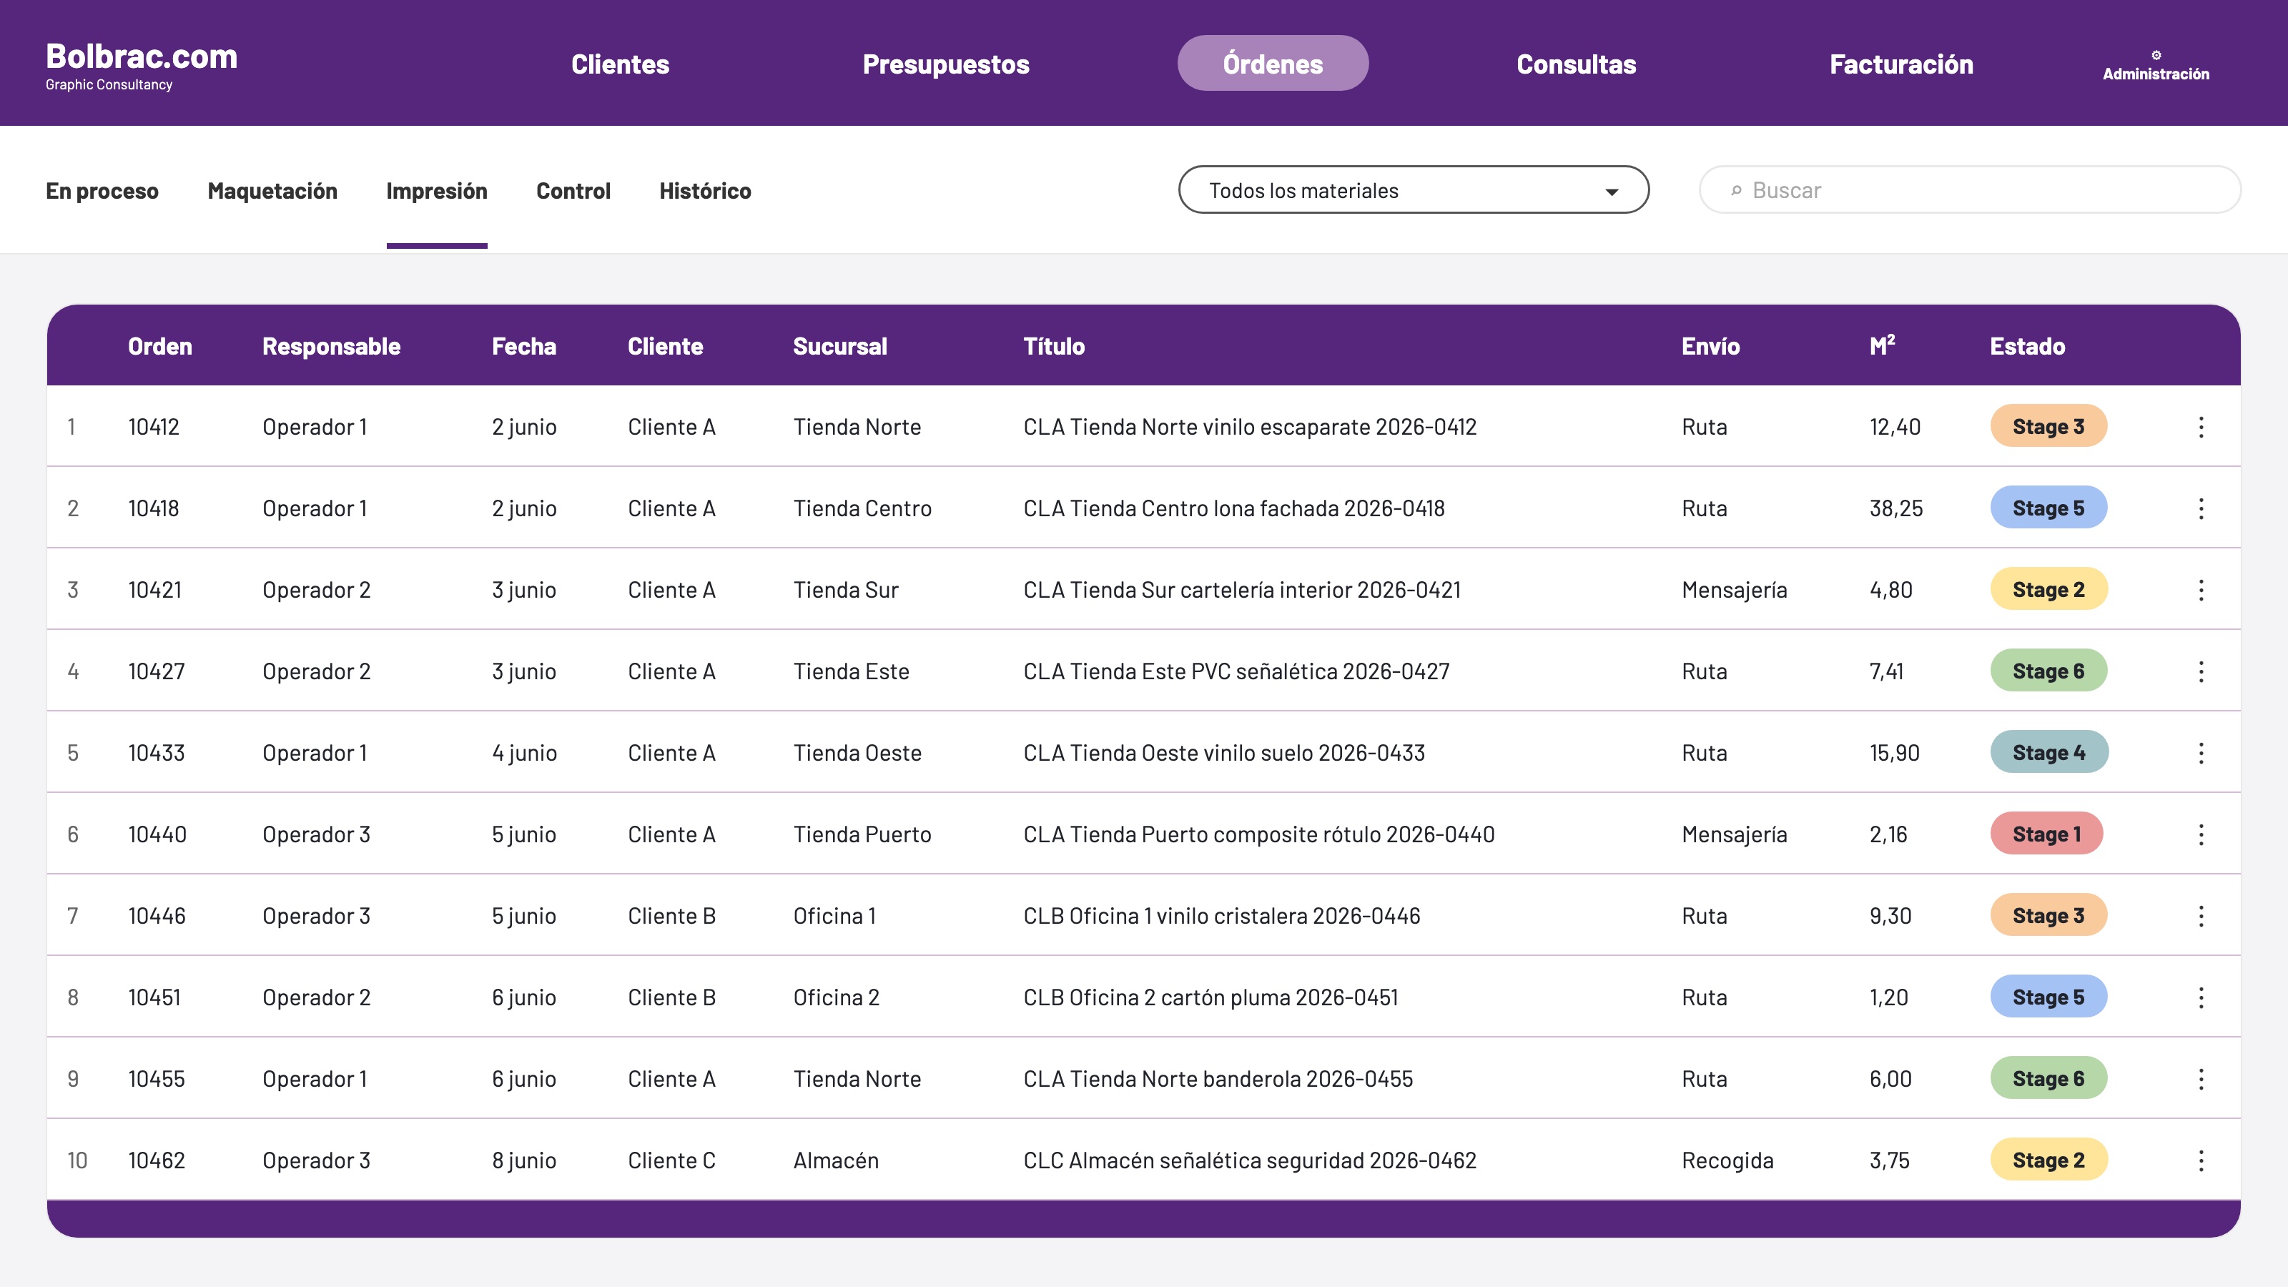
Task: Click the "Recogida" envío cell
Action: (1727, 1161)
